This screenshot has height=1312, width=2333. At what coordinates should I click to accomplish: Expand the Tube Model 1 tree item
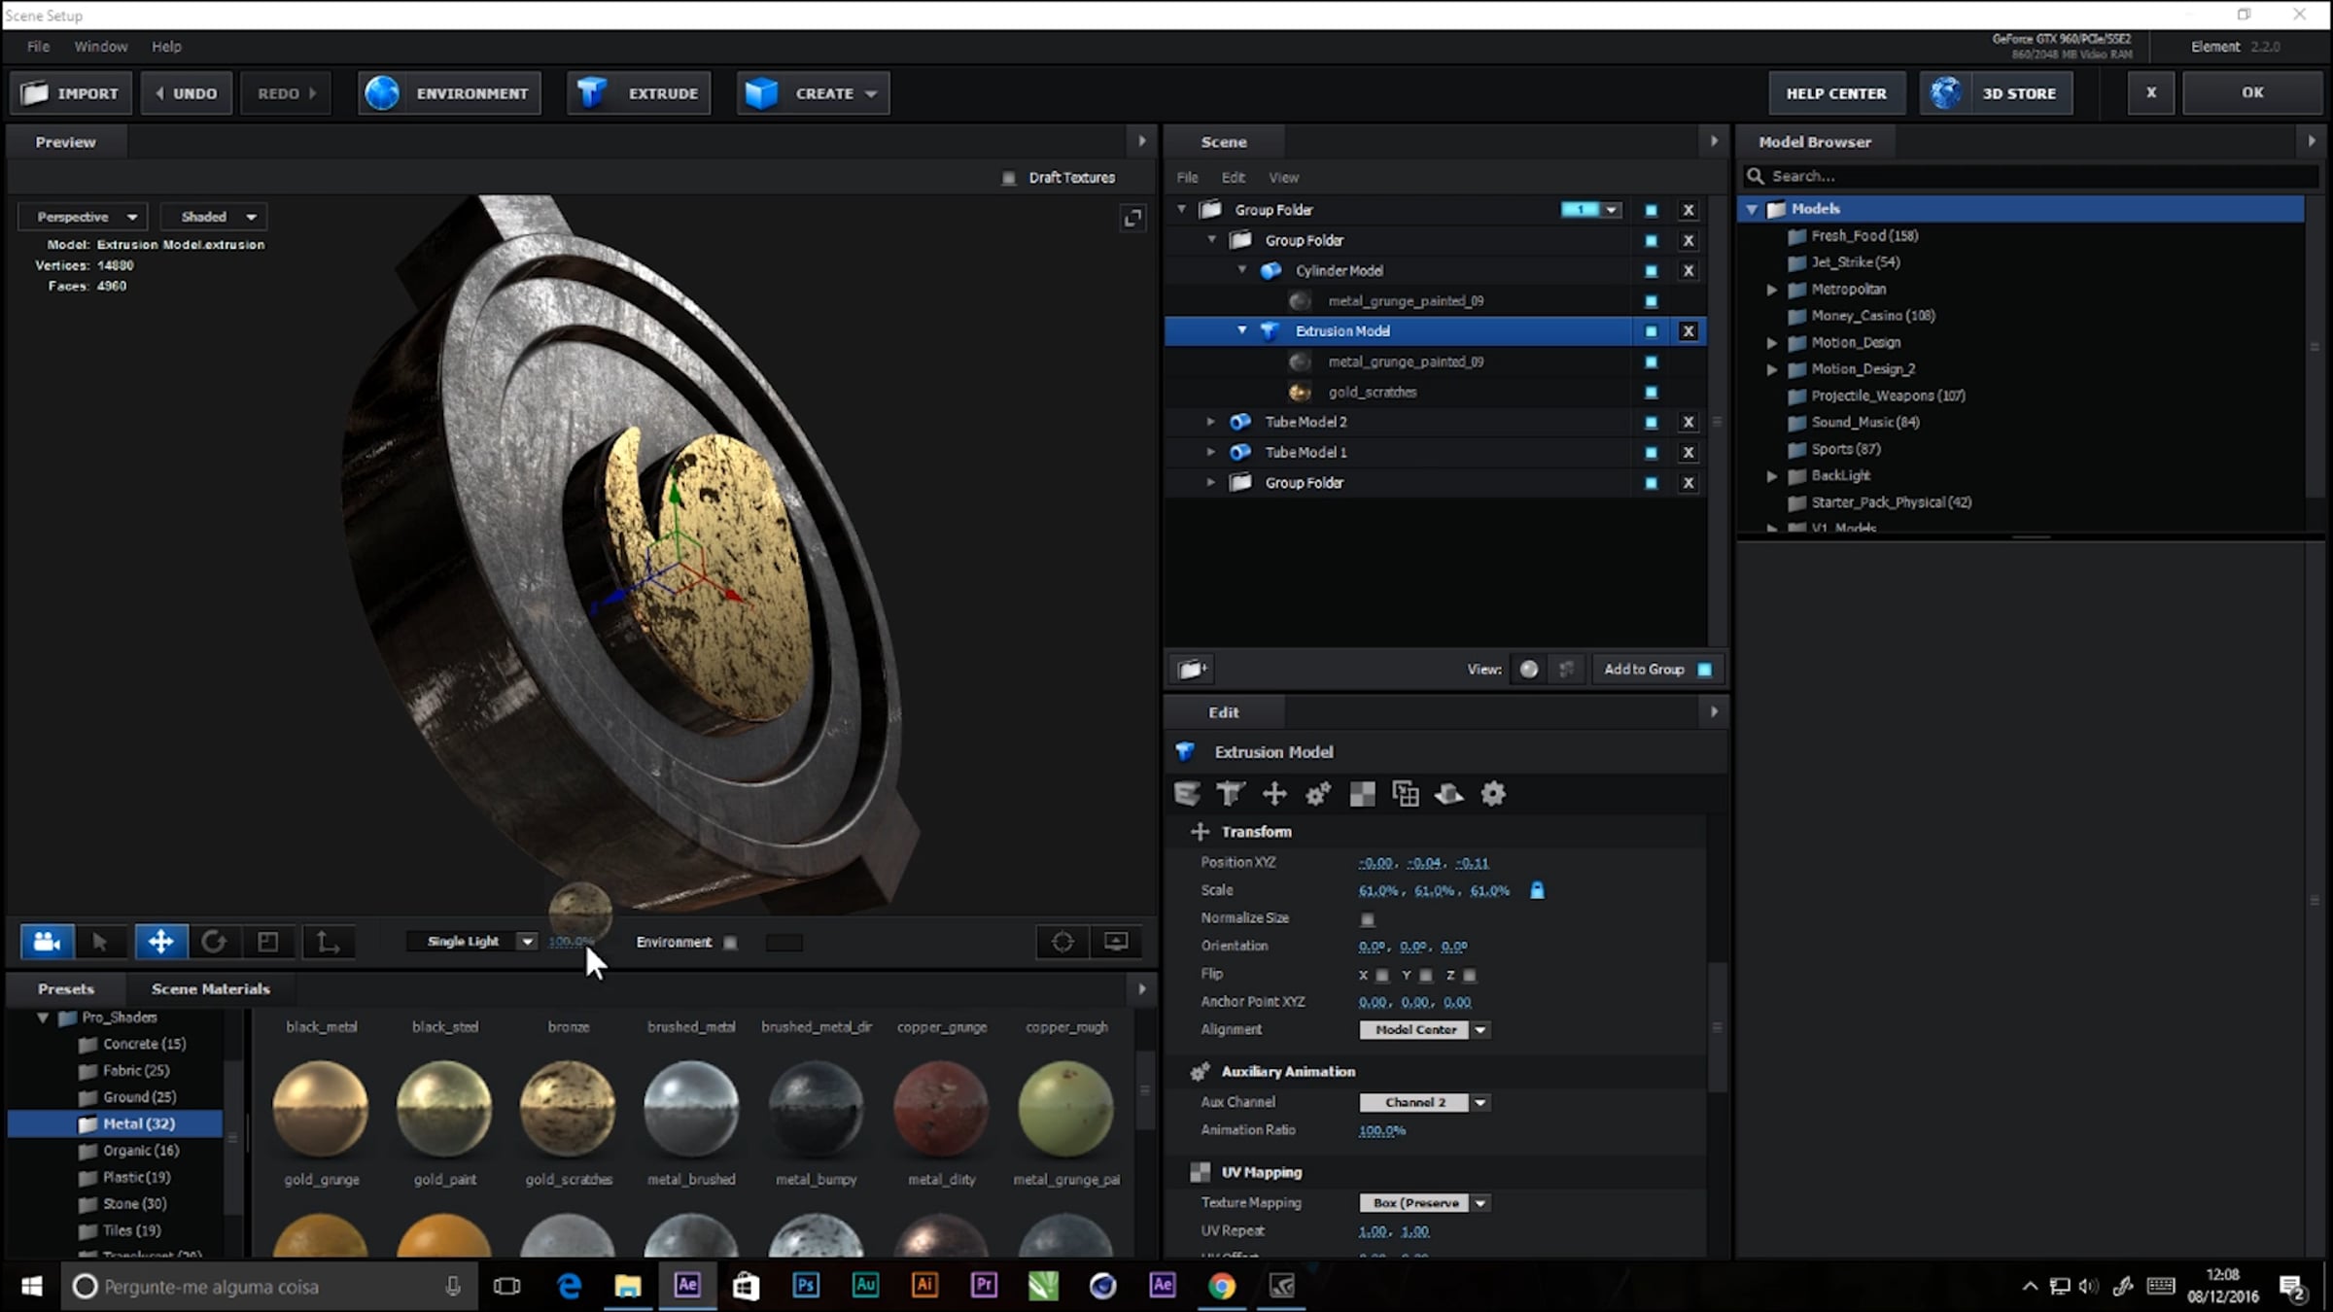(x=1210, y=452)
